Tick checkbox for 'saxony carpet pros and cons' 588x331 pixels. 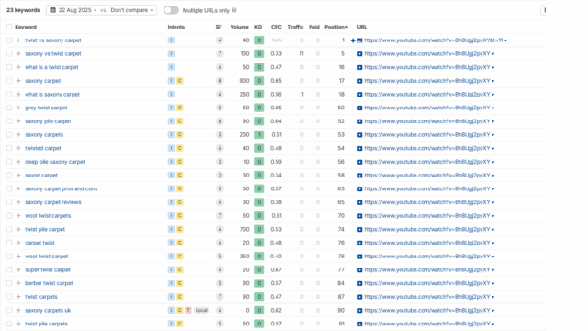pyautogui.click(x=9, y=188)
